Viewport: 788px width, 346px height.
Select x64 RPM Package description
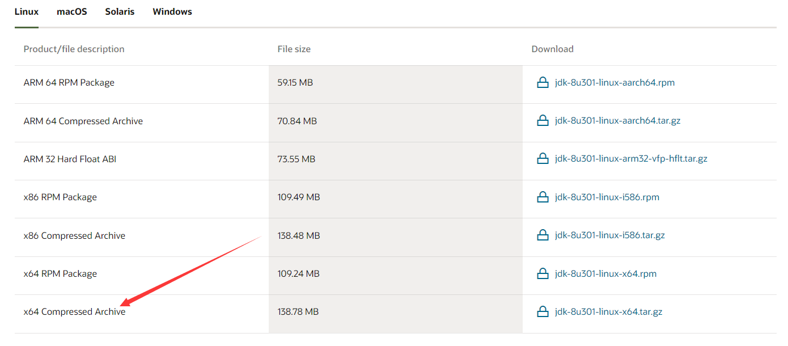coord(60,274)
